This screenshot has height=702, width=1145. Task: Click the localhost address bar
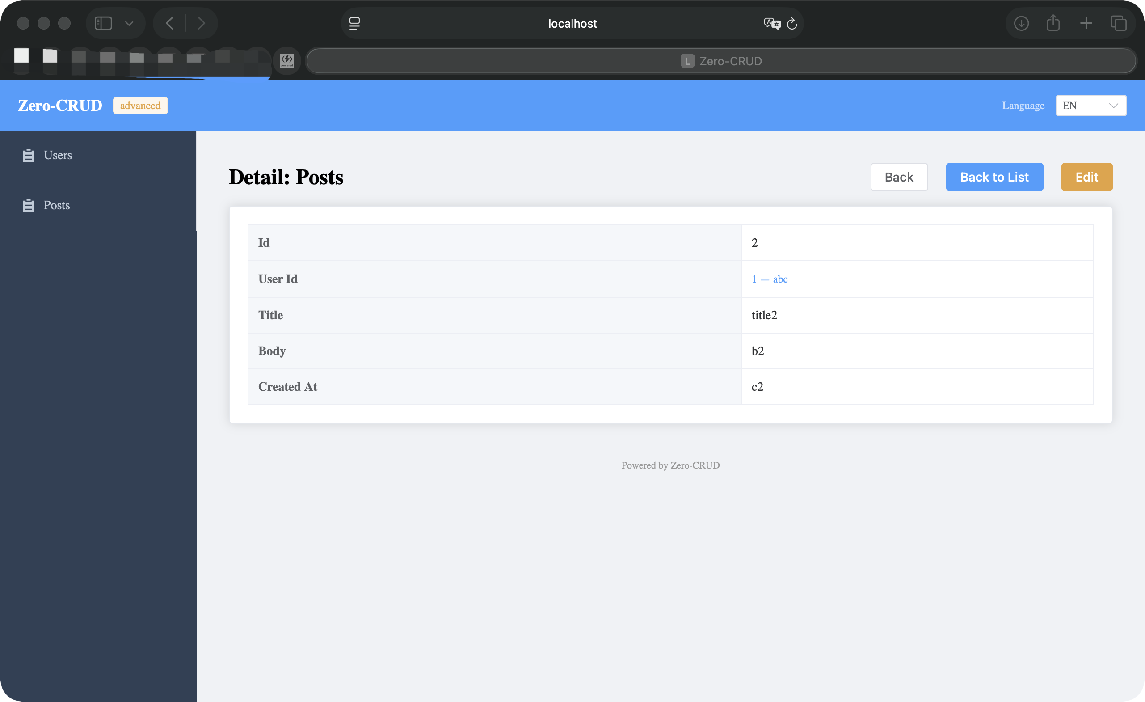(572, 23)
